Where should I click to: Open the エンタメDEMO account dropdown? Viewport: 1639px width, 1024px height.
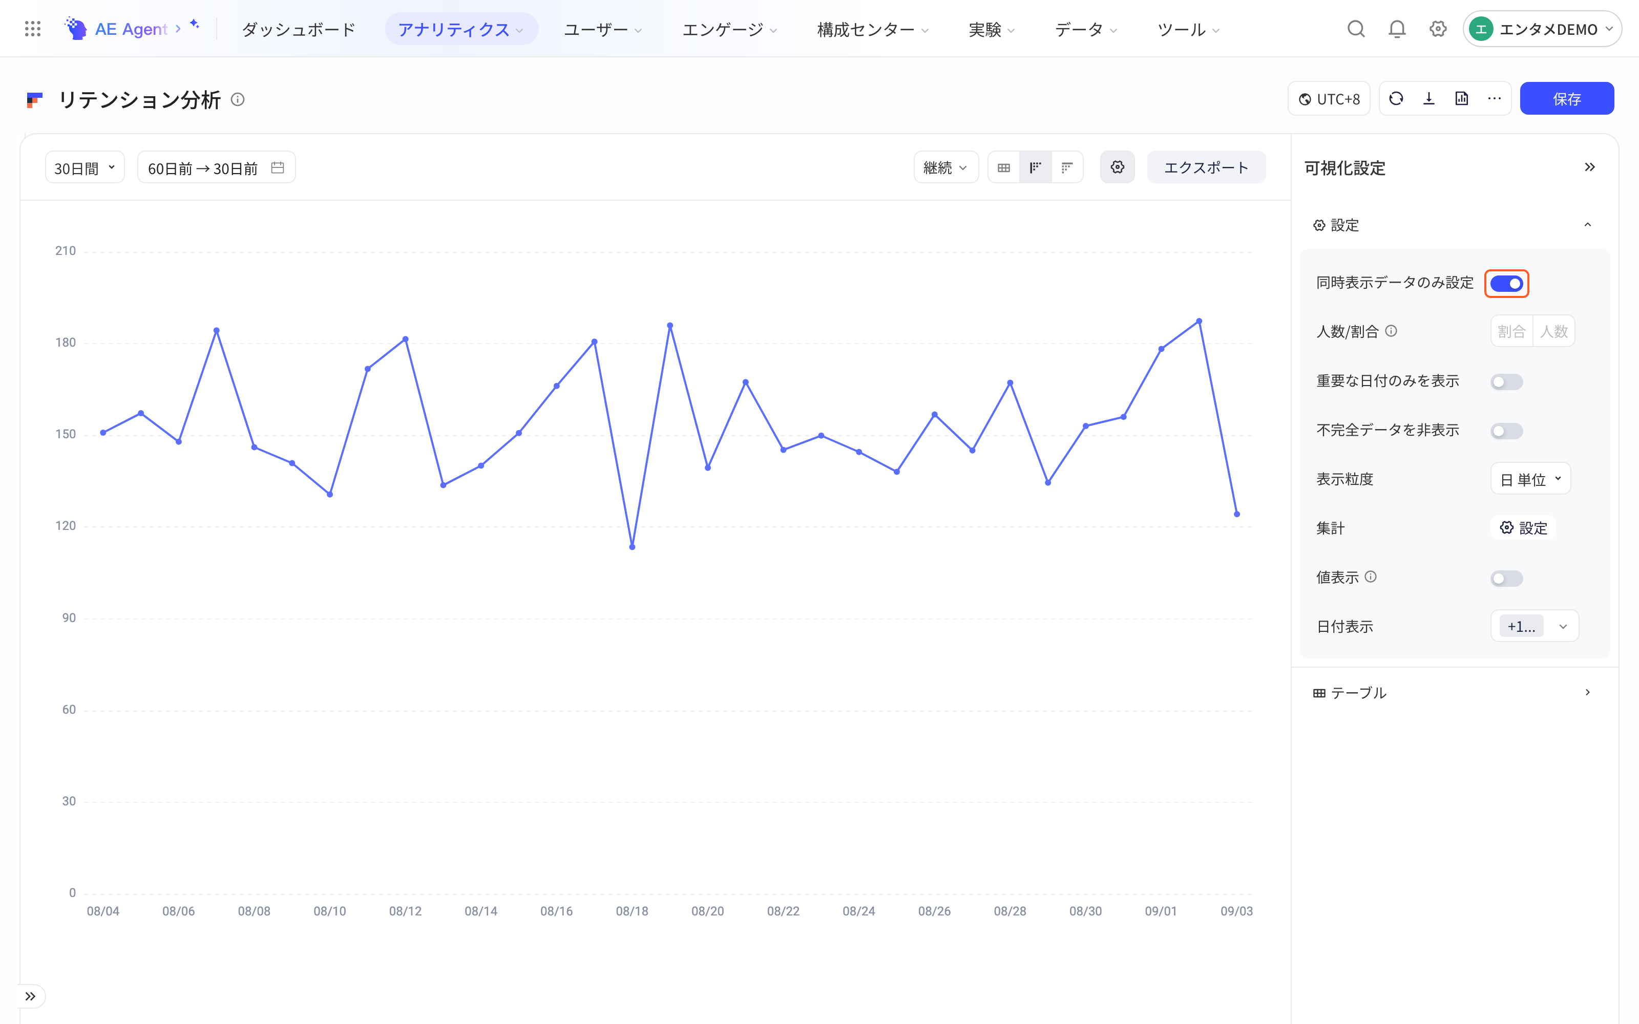coord(1542,29)
